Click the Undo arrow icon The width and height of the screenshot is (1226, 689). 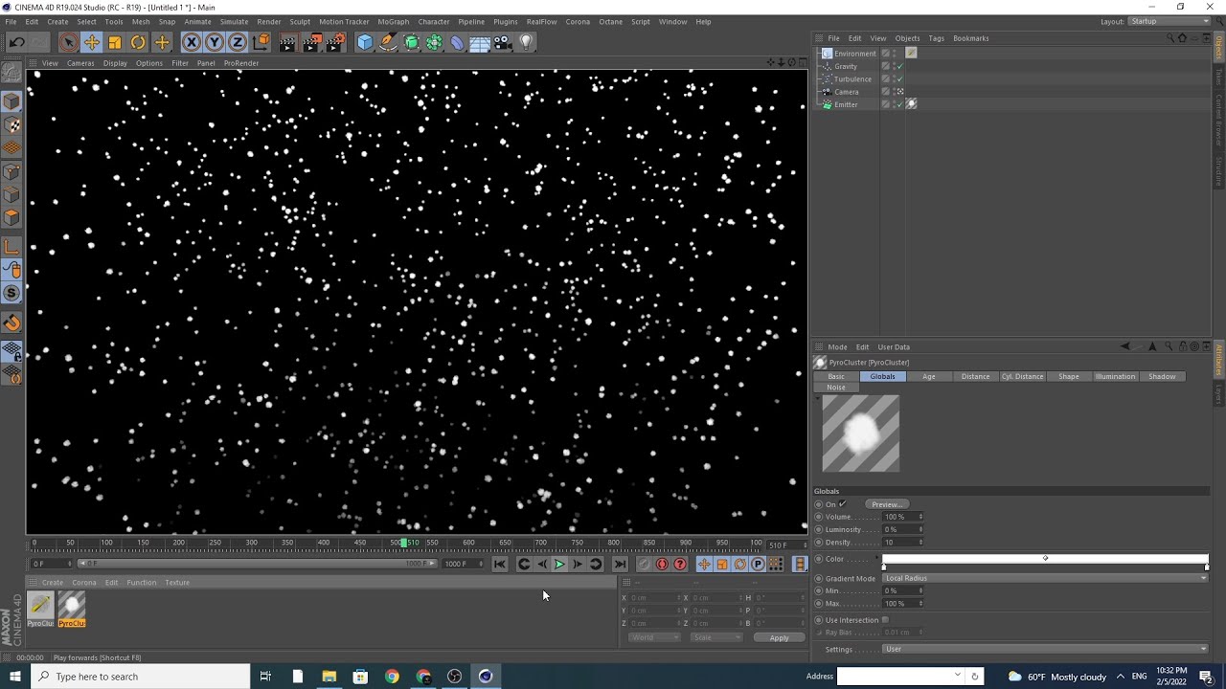click(x=16, y=42)
